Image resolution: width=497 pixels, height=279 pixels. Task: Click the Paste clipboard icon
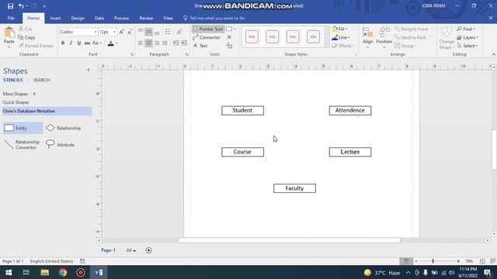9,33
